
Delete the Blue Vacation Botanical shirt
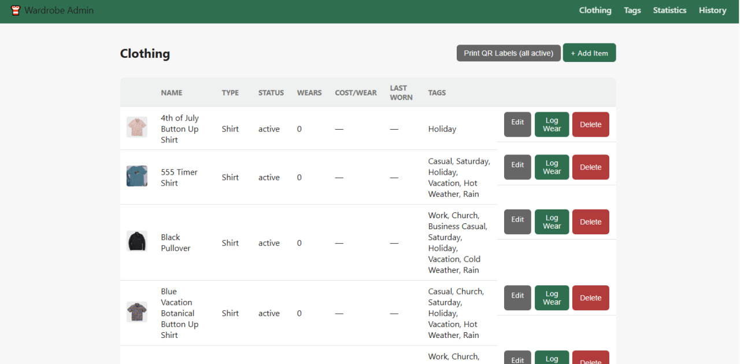590,298
